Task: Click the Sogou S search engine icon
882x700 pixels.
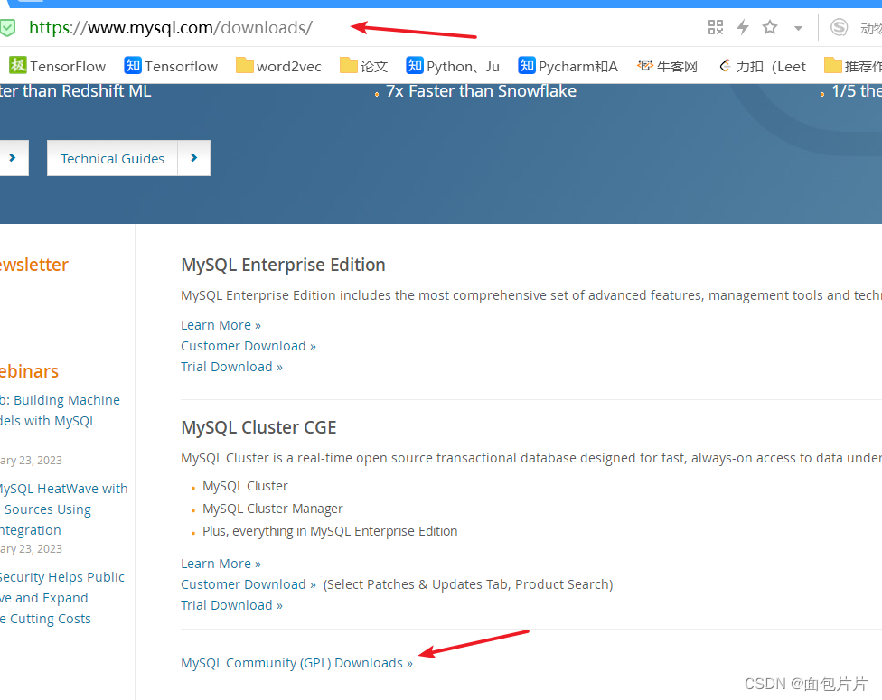Action: click(839, 27)
